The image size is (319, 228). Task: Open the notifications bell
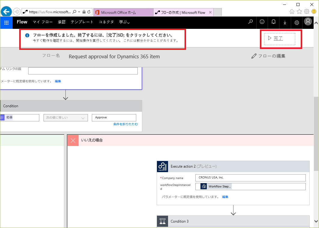(274, 22)
